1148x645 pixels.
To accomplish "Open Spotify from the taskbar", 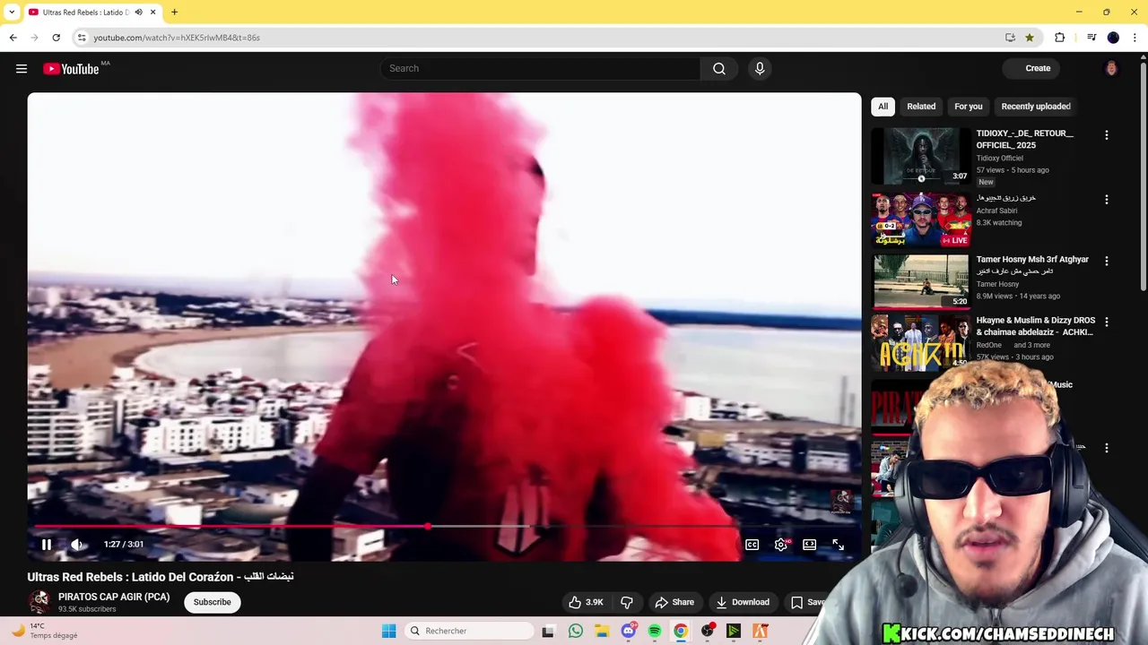I will 655,631.
